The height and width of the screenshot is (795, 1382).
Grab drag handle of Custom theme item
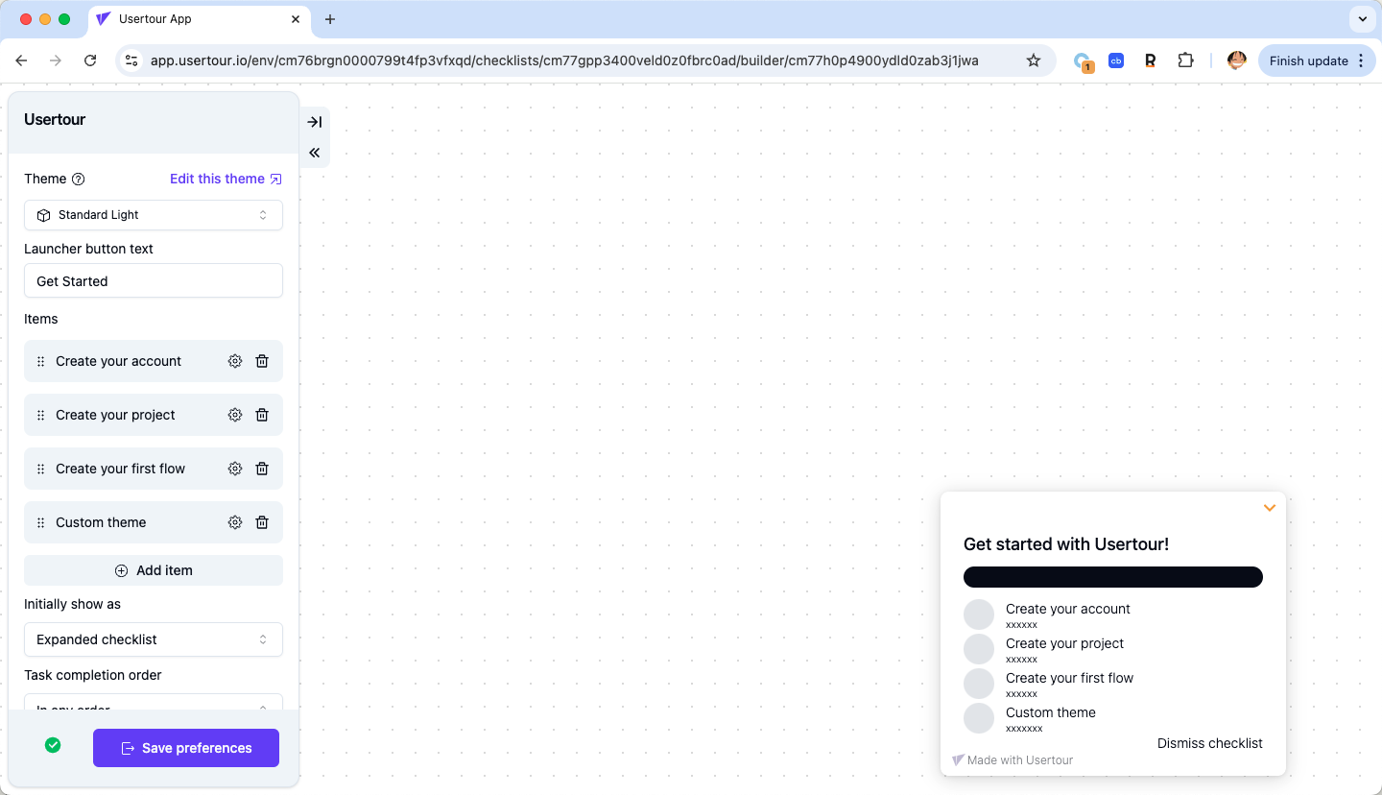pos(40,523)
